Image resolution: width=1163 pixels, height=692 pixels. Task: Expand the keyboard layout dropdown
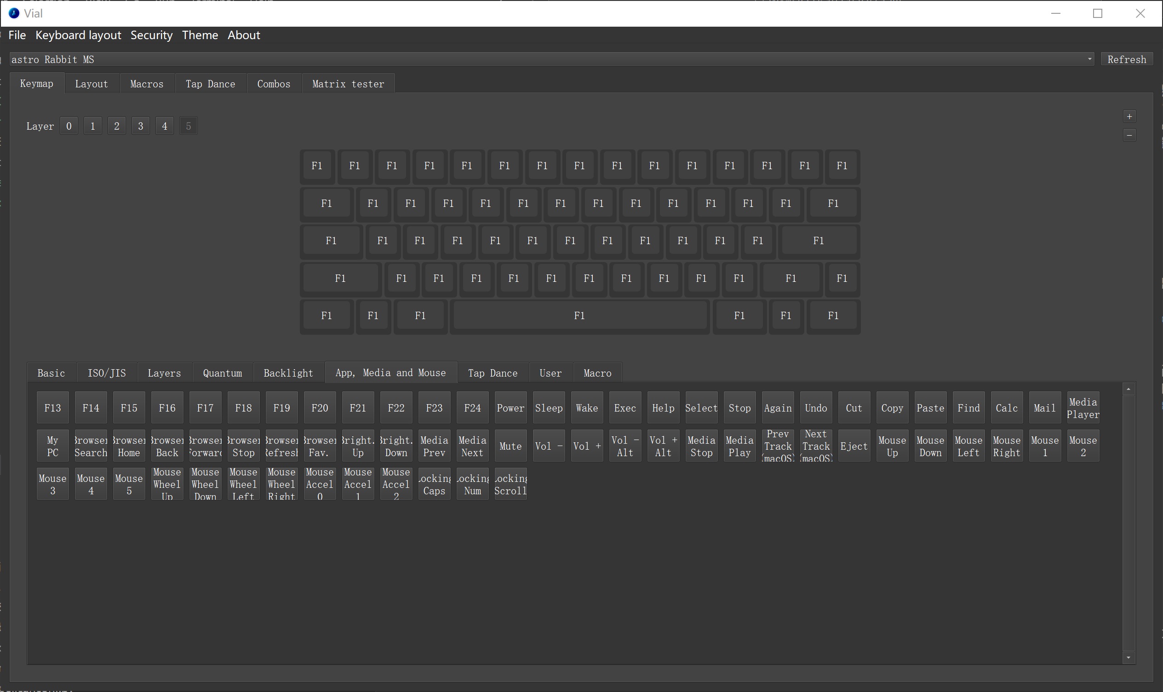(x=1088, y=57)
